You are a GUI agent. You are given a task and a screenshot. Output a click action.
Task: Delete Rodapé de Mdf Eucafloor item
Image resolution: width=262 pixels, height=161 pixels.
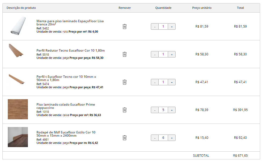(125, 138)
